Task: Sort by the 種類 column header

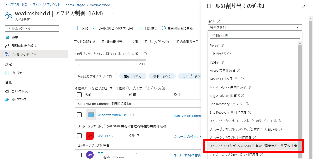Action: pyautogui.click(x=132, y=95)
